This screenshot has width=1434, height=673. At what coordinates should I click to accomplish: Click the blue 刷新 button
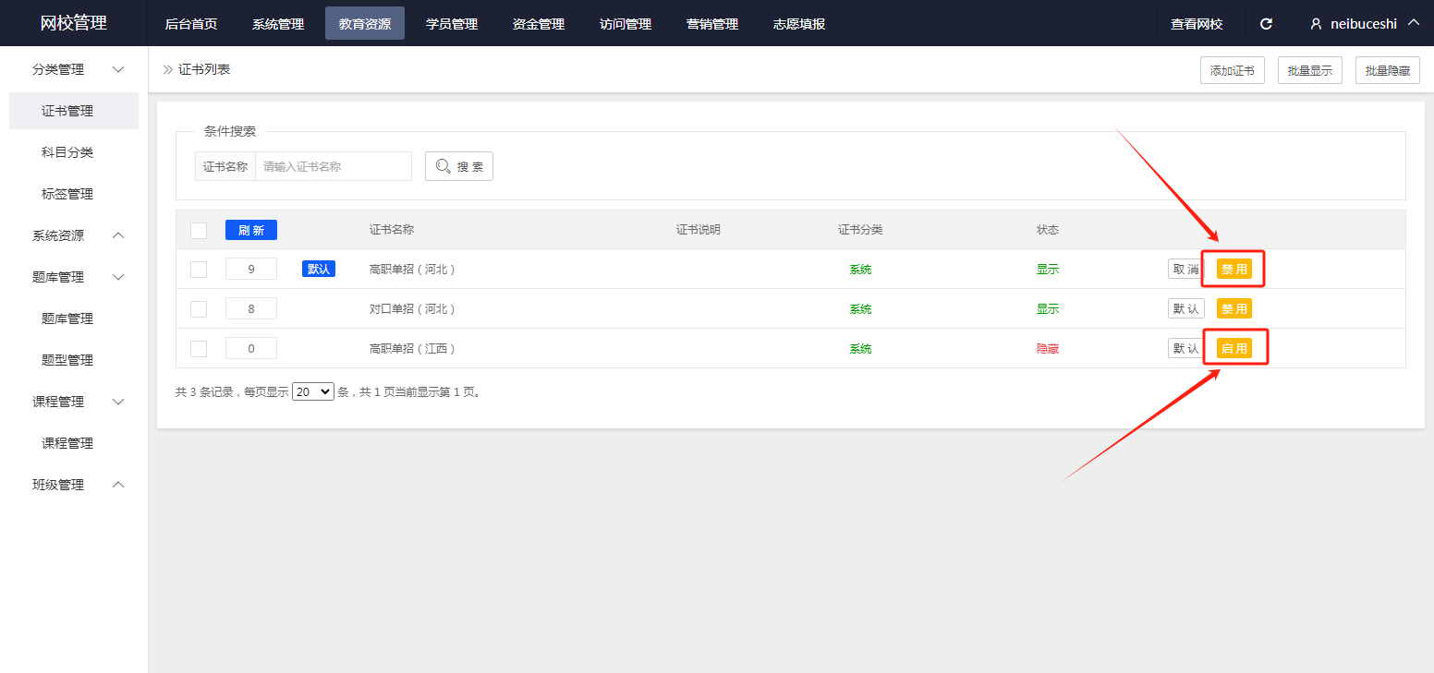(x=251, y=231)
